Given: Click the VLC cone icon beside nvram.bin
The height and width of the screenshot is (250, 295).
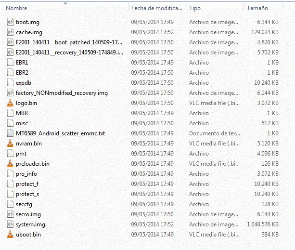Looking at the screenshot, I should point(11,144).
